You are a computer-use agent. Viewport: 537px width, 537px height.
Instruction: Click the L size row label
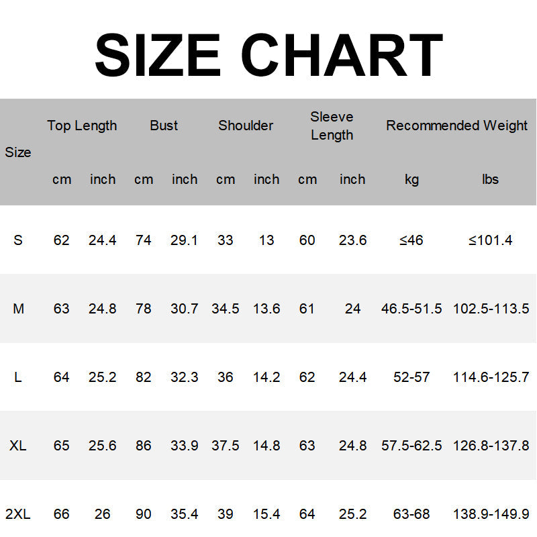18,377
